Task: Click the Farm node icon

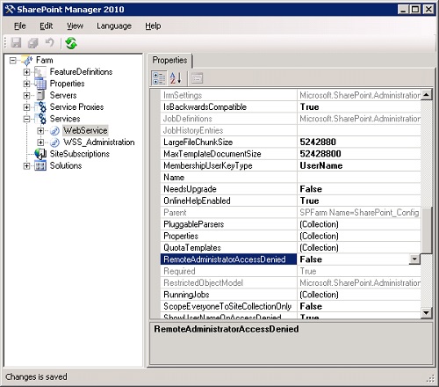Action: (27, 60)
